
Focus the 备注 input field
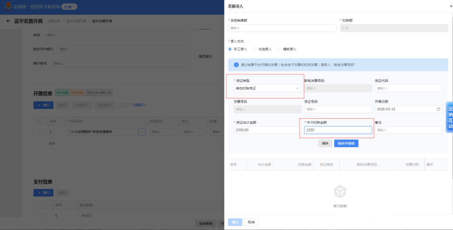pos(409,130)
